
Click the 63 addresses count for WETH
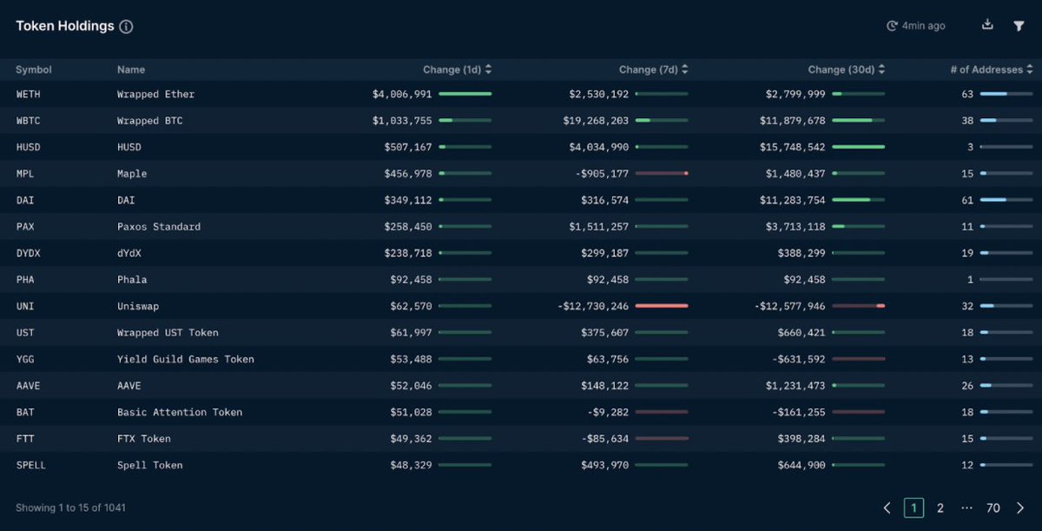point(967,94)
